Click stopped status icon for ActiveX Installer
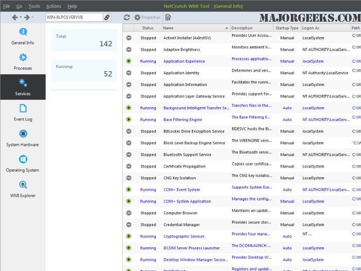This screenshot has height=271, width=361. 129,38
